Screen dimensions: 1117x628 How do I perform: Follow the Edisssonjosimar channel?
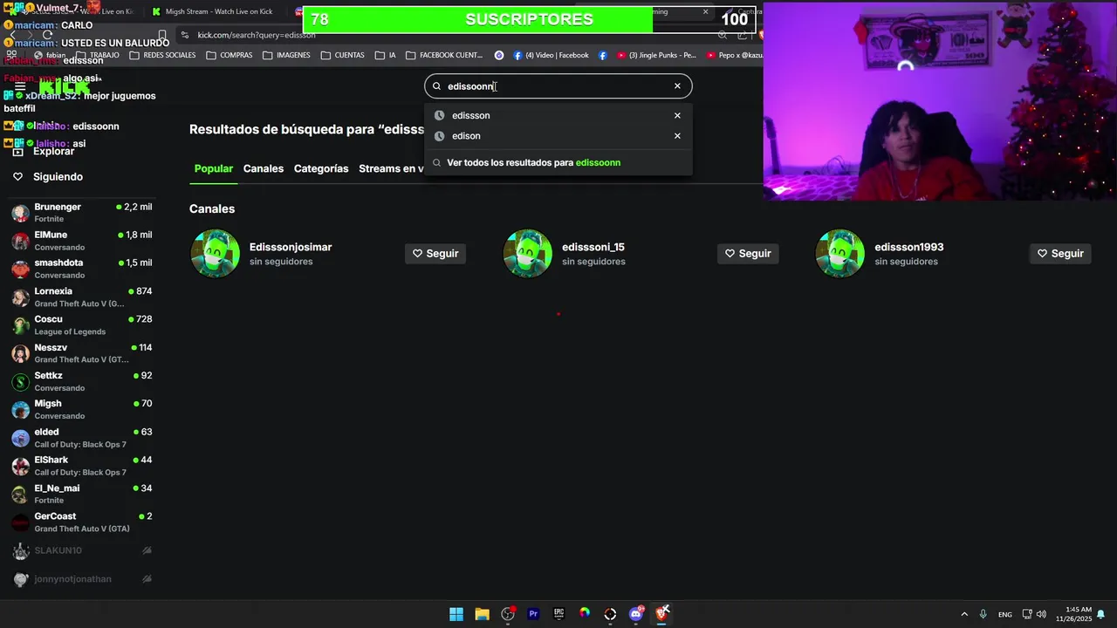[435, 253]
